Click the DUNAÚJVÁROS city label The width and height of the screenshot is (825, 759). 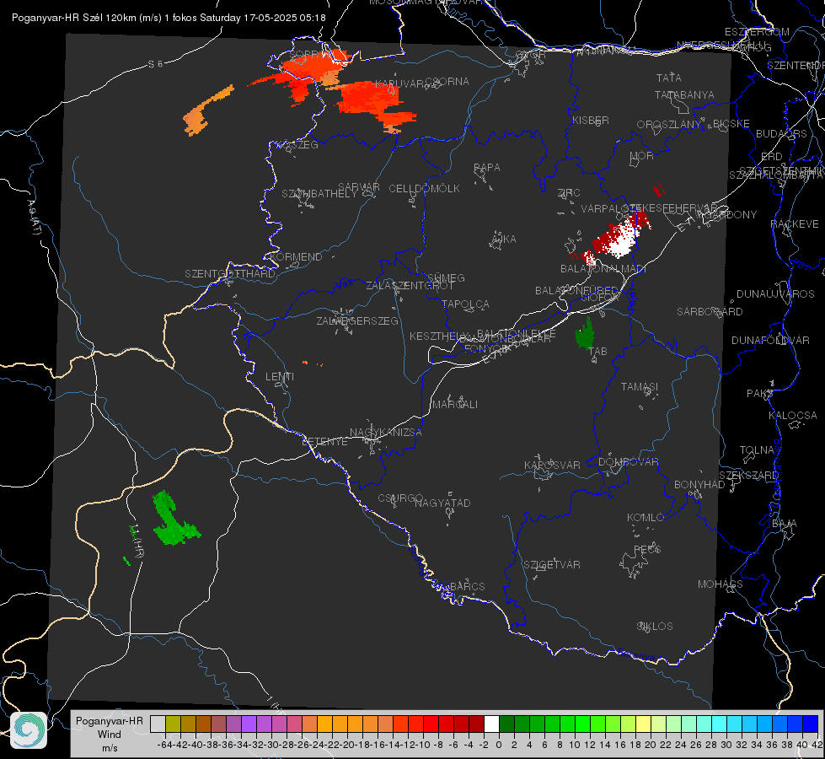[775, 294]
